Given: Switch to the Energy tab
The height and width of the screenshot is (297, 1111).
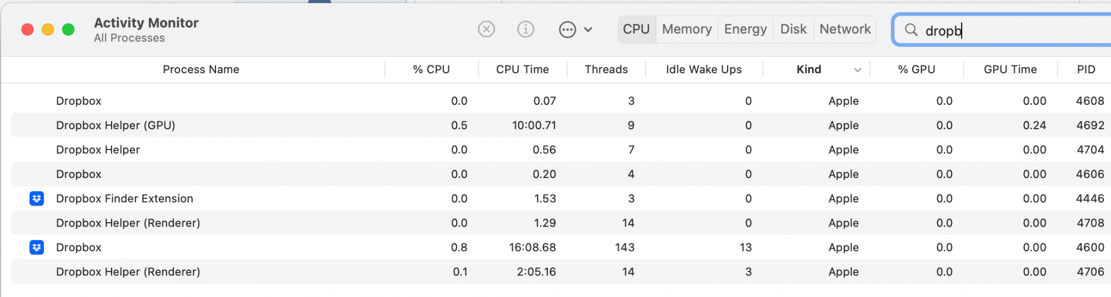Looking at the screenshot, I should 745,29.
